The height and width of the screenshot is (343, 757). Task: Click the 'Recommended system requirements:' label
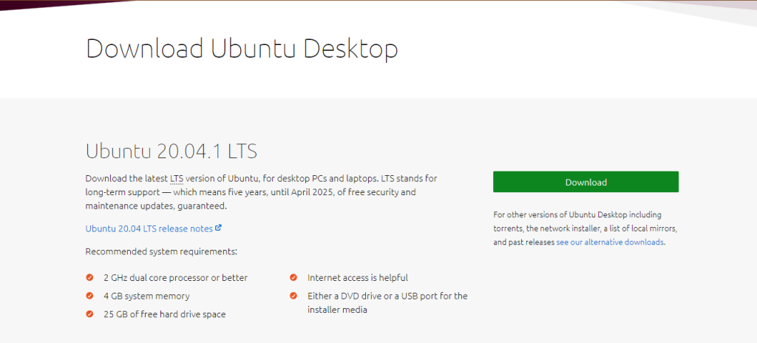tap(161, 251)
